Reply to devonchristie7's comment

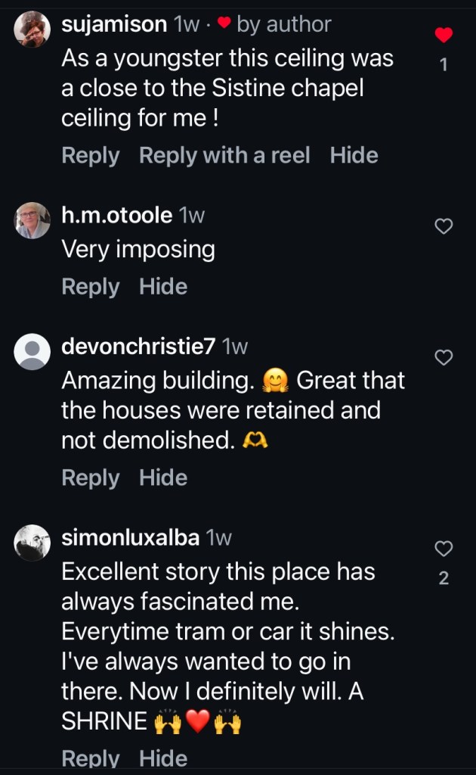tap(90, 478)
